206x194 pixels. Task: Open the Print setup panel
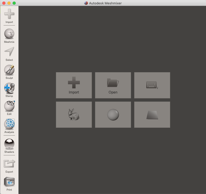tap(9, 182)
